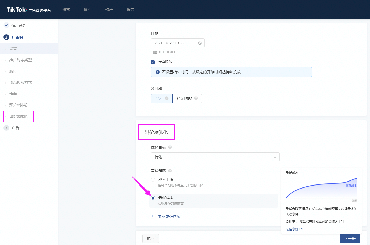Click double-chevron icon before 显示更多选项
The image size is (370, 245).
tap(153, 216)
